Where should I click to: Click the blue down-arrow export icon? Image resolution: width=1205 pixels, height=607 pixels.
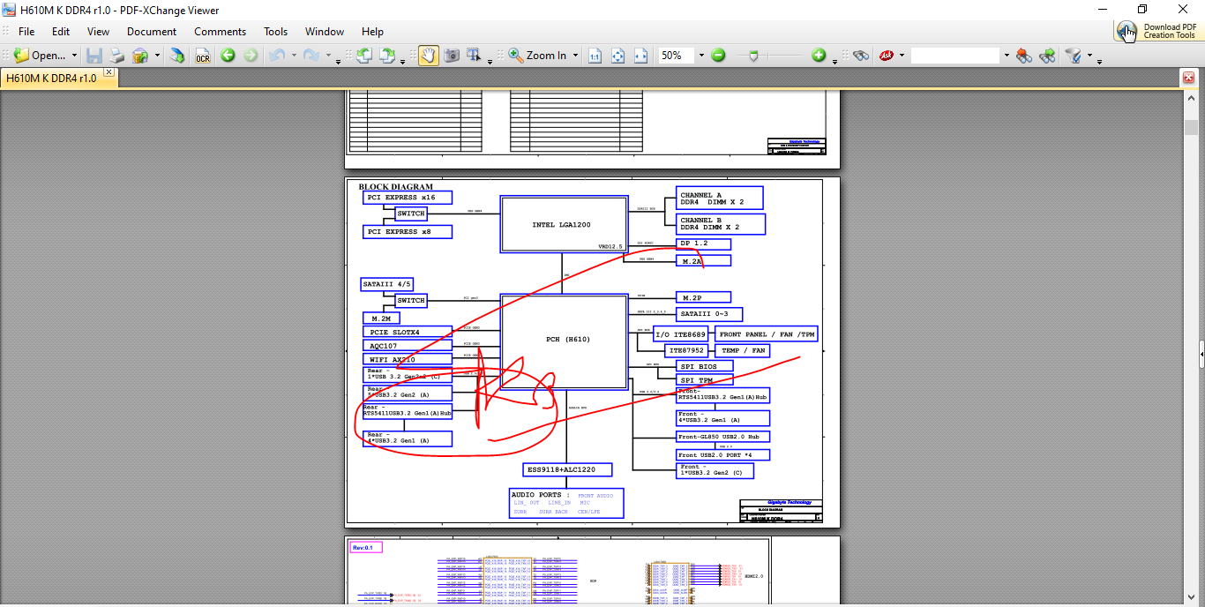click(x=177, y=56)
